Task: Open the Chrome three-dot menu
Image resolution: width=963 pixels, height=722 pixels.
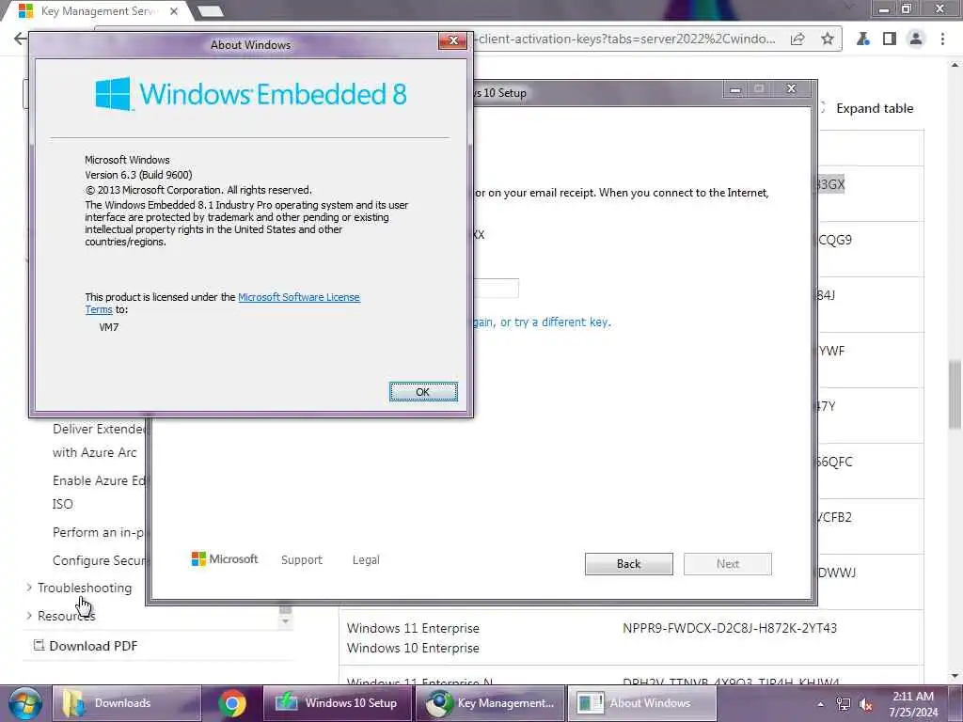Action: pyautogui.click(x=942, y=39)
